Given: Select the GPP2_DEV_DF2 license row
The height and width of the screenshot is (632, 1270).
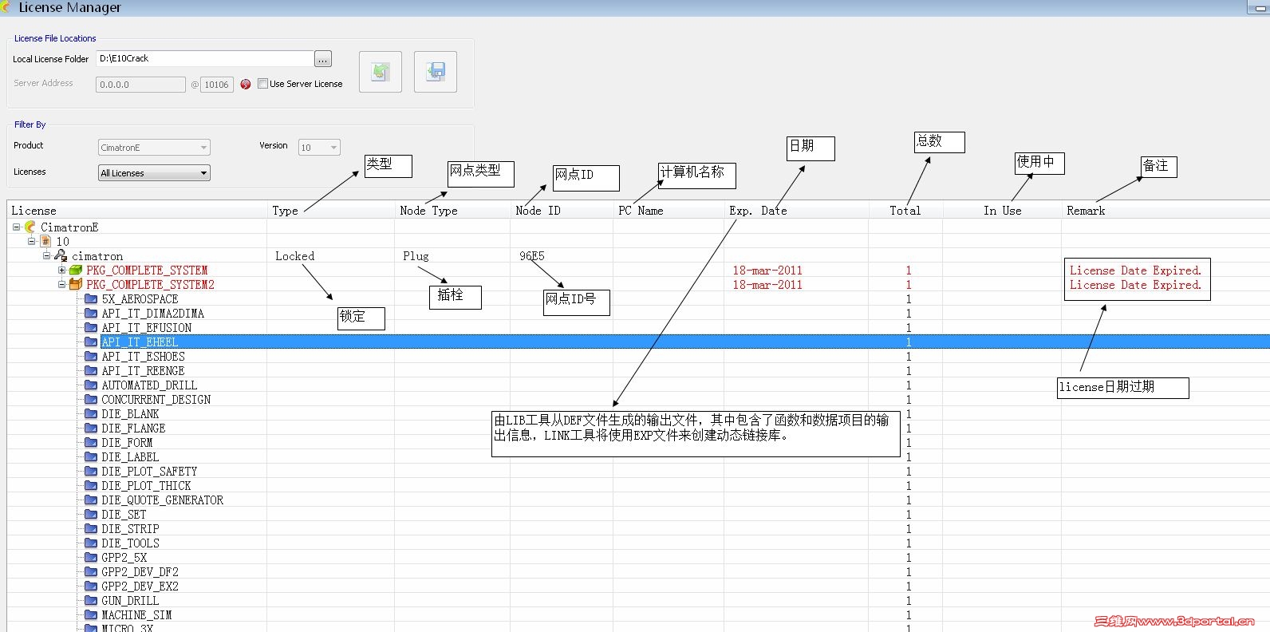Looking at the screenshot, I should [x=638, y=572].
